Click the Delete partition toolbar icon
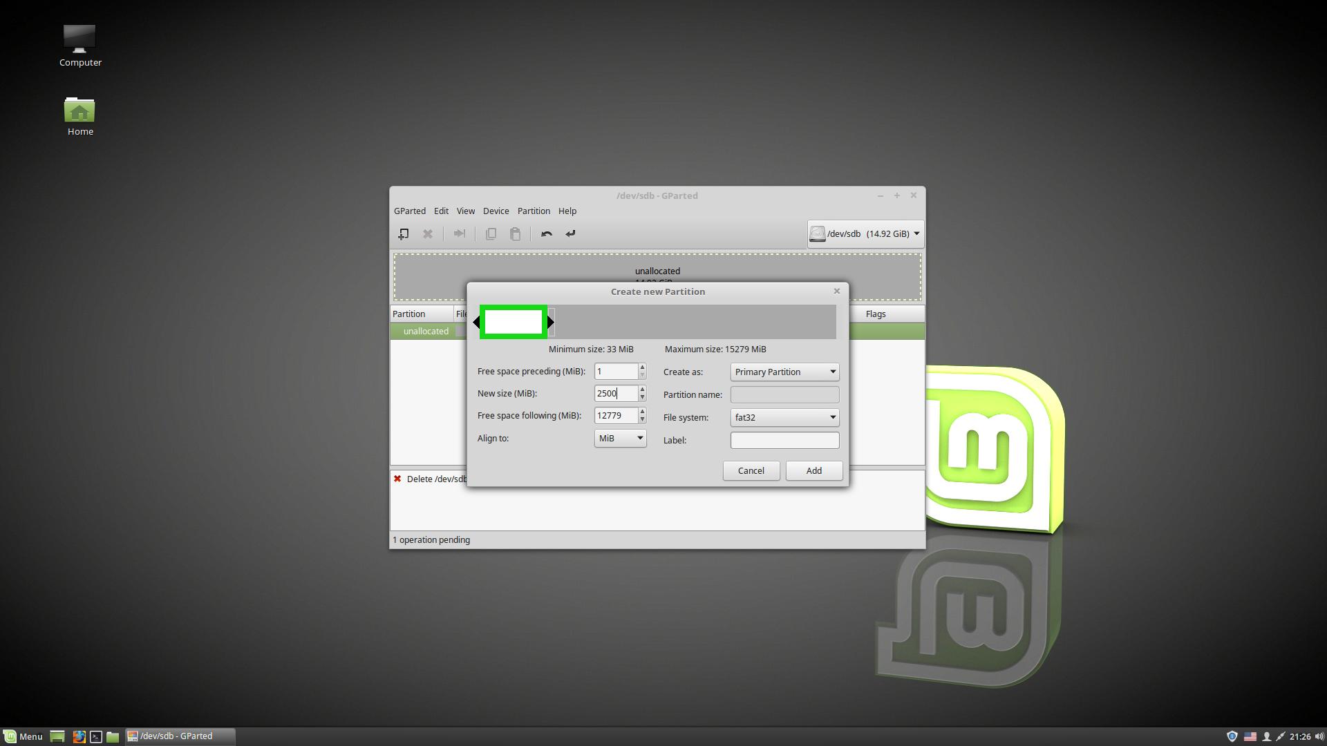 pyautogui.click(x=428, y=234)
